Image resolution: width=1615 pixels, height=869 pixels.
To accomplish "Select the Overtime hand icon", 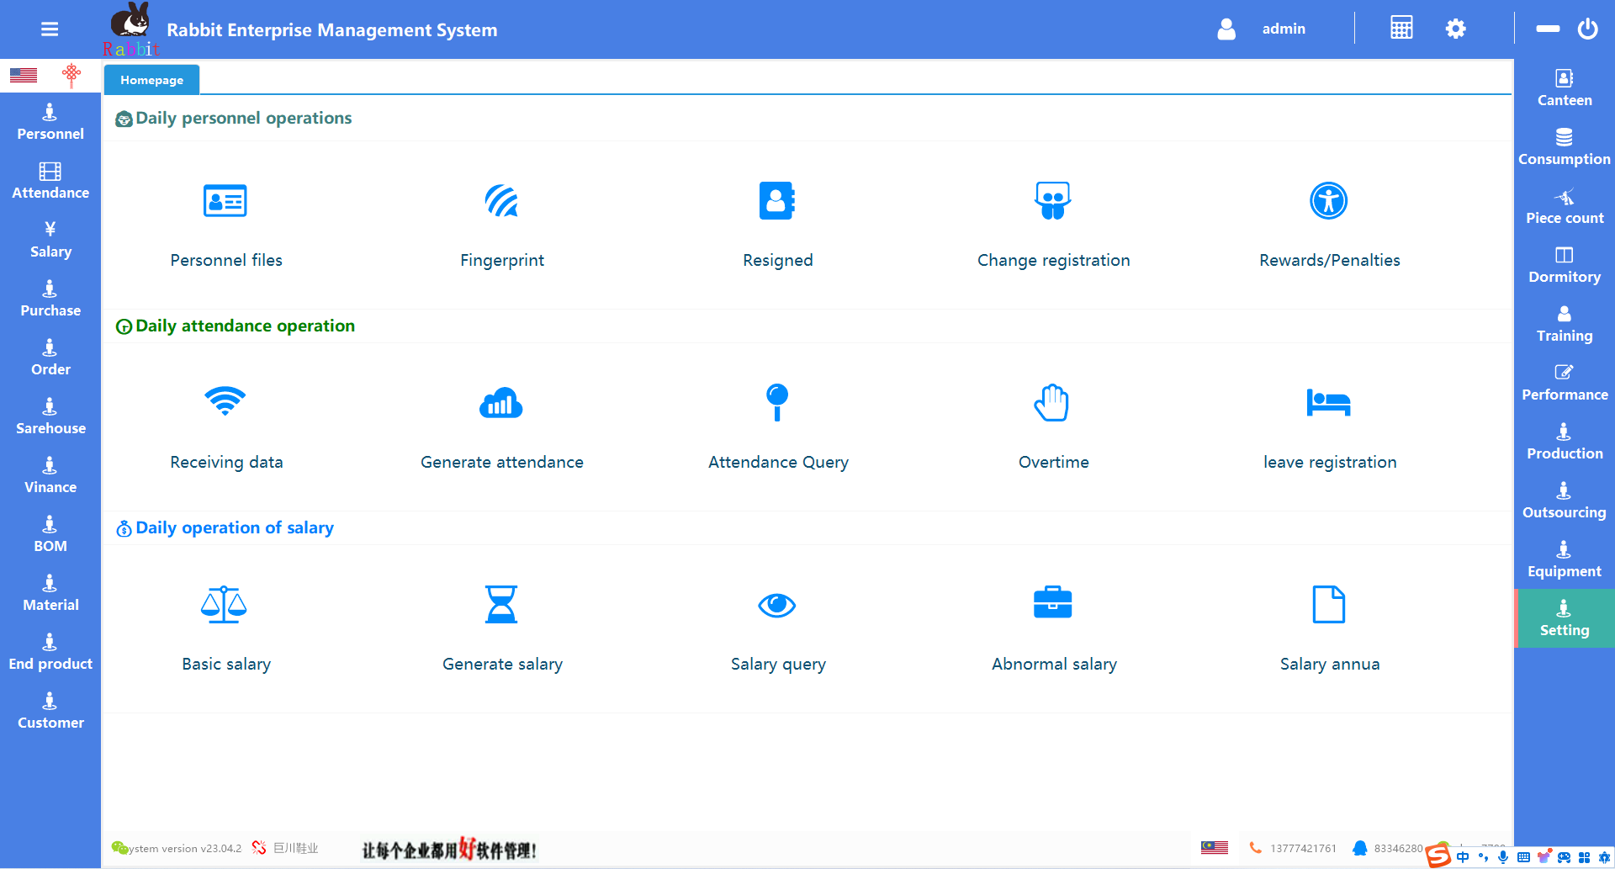I will click(x=1052, y=403).
